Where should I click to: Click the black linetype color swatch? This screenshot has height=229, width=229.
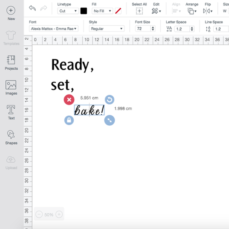pyautogui.click(x=83, y=11)
